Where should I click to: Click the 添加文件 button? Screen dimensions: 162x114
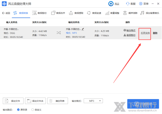(13, 101)
